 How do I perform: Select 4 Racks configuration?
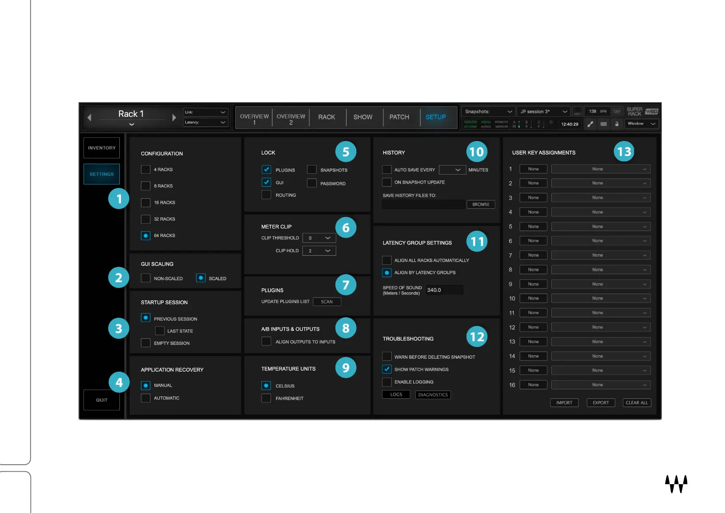pyautogui.click(x=146, y=169)
